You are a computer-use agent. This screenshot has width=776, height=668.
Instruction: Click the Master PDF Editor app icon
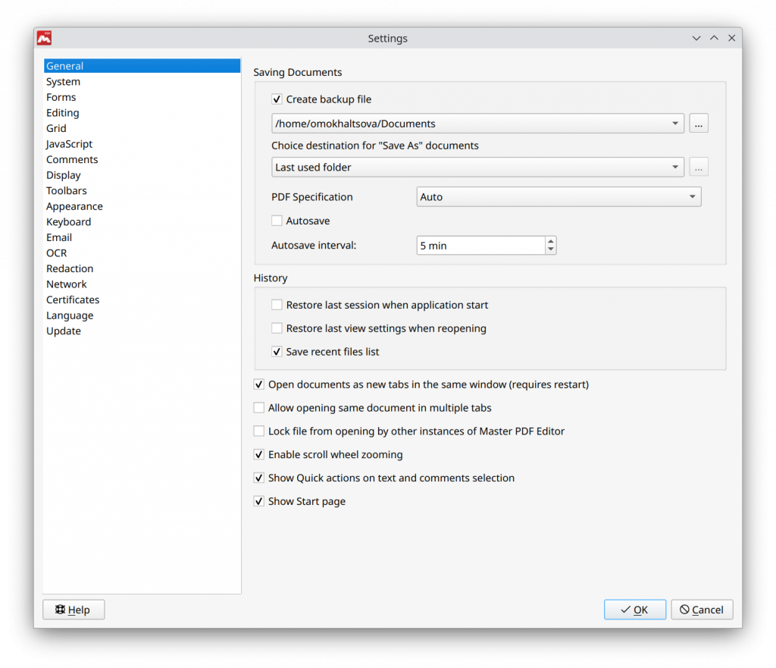point(44,38)
